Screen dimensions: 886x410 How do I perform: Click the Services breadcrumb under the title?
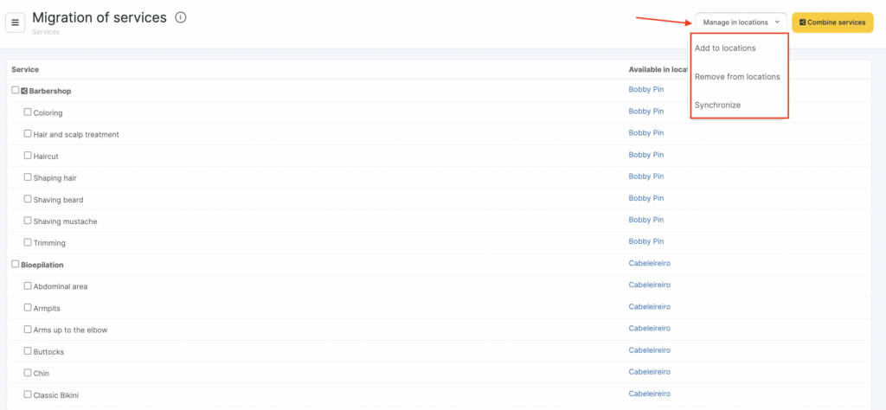point(45,31)
